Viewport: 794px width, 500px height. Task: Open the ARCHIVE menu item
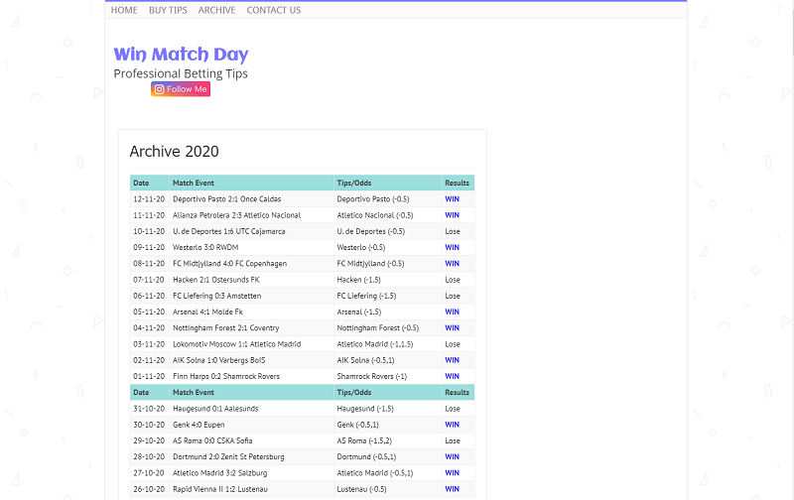(216, 10)
